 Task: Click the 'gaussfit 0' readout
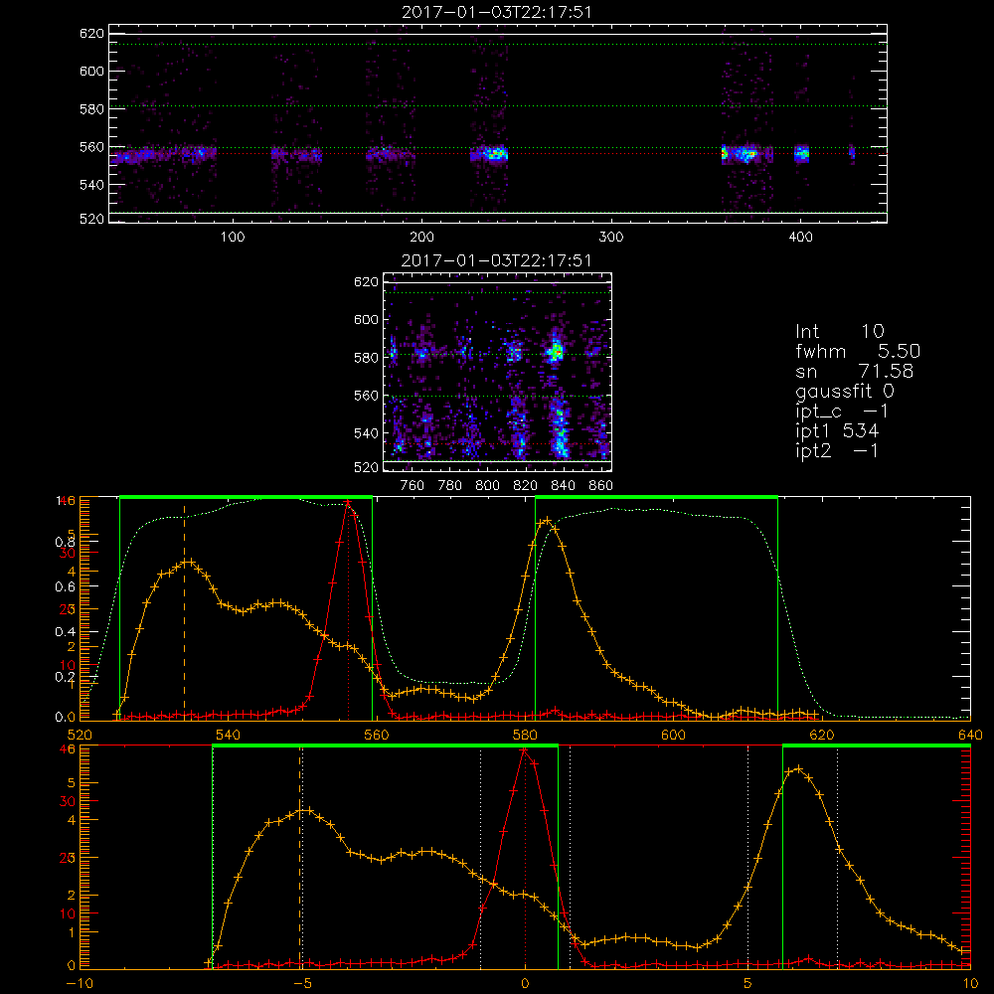point(844,391)
